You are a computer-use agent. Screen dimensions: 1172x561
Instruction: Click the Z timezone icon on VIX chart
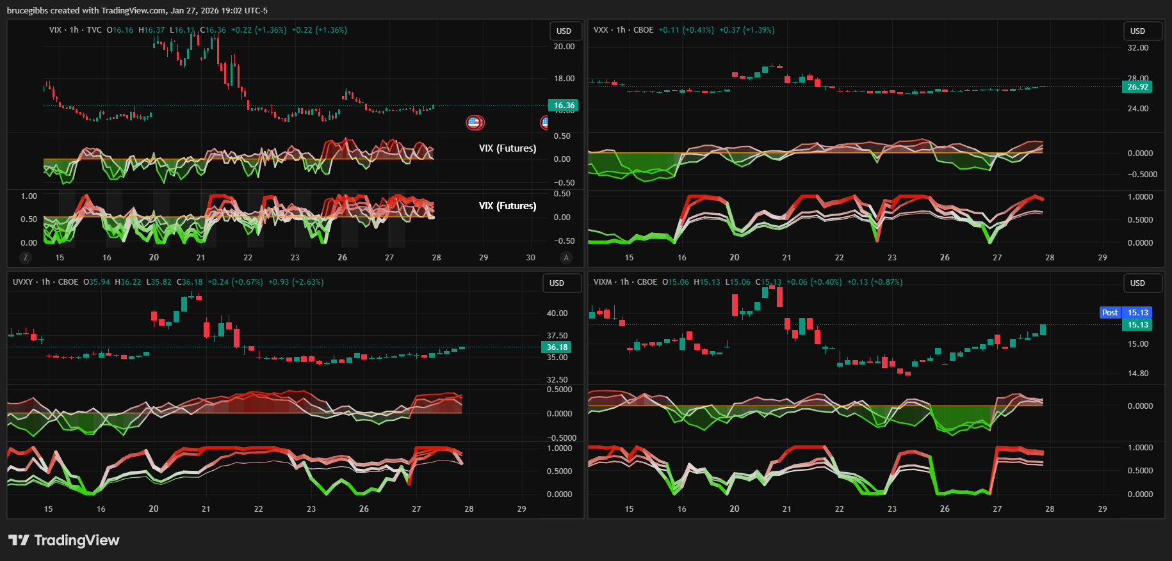[26, 258]
